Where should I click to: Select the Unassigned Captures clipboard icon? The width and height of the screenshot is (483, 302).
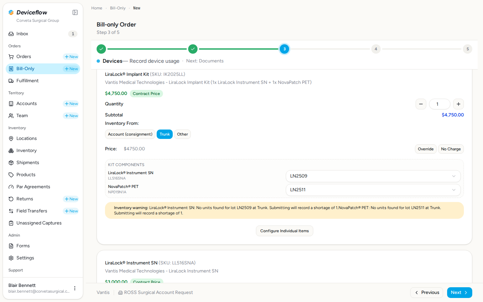click(x=11, y=223)
